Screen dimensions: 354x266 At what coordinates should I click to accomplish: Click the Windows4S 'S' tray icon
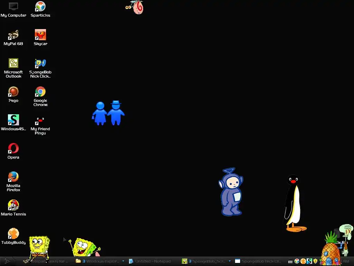(309, 261)
